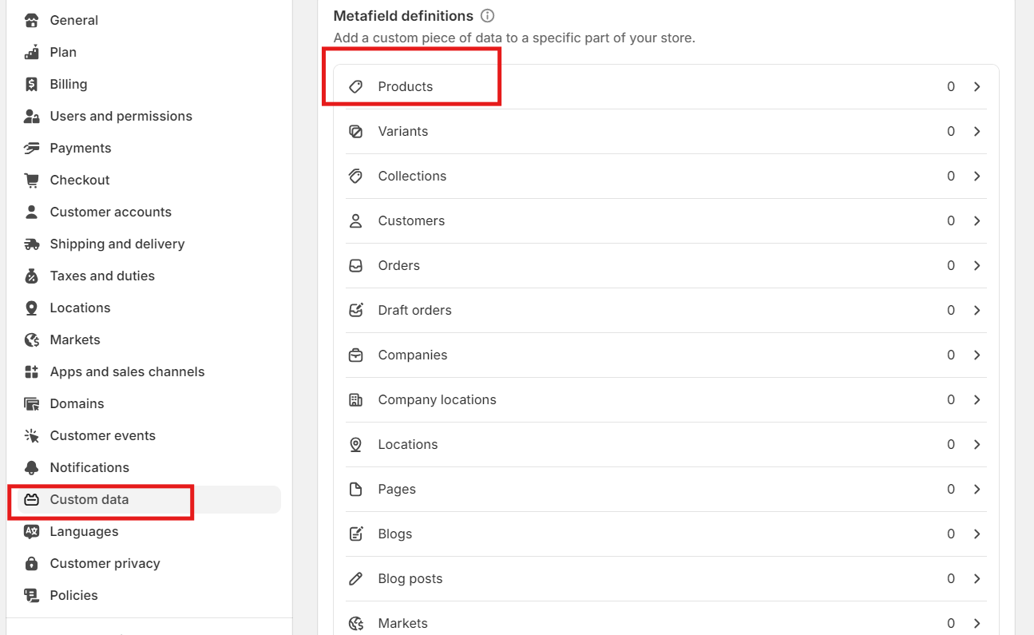
Task: Click the Customer privacy lock icon
Action: coord(32,563)
